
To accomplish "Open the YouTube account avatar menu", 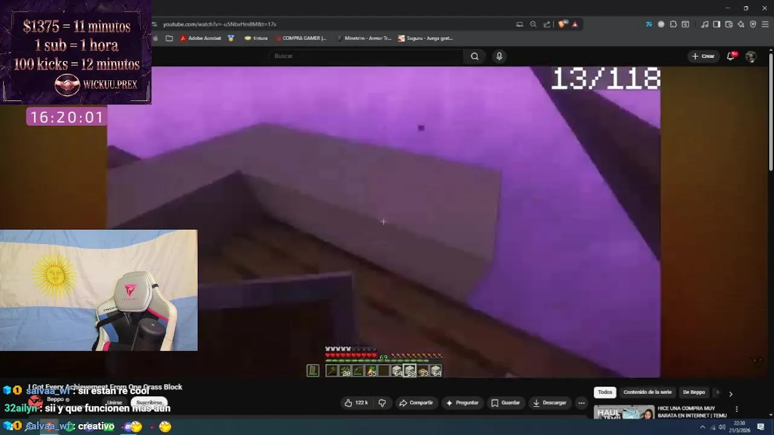I will pos(750,56).
